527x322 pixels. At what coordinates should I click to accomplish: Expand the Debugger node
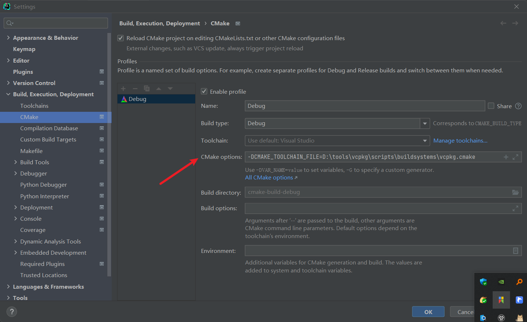pos(16,173)
